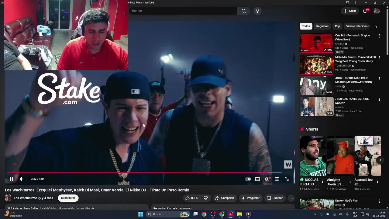
Task: Open OBS Studio on taskbar
Action: click(213, 214)
